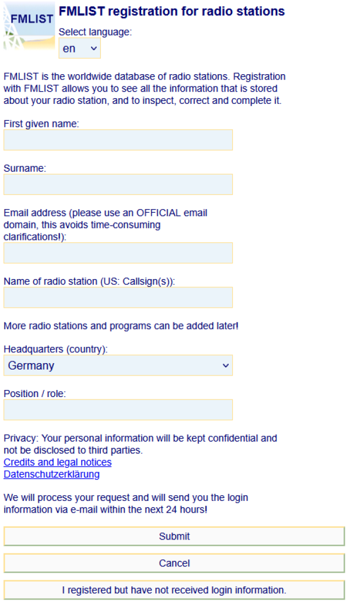Click into the Surname text box
350x609 pixels.
pyautogui.click(x=118, y=185)
